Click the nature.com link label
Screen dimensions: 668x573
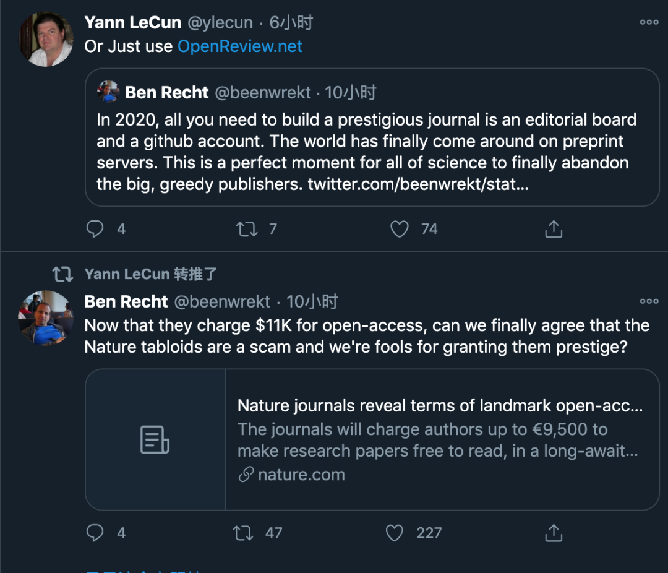[301, 475]
